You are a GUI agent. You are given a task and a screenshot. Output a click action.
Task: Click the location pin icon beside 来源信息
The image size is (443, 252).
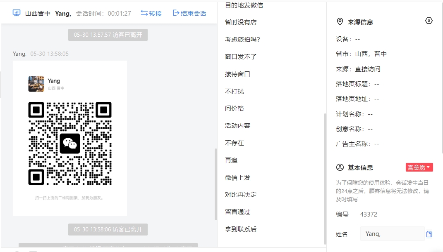pos(340,22)
